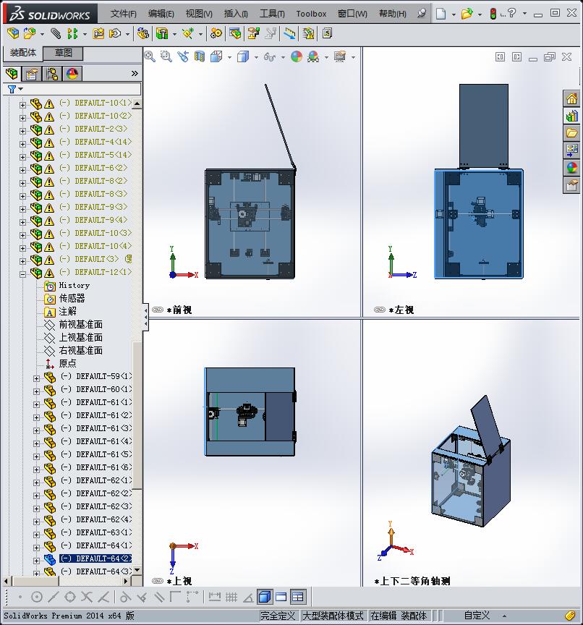Open the 自定义 units dropdown arrow in status bar

pos(504,616)
